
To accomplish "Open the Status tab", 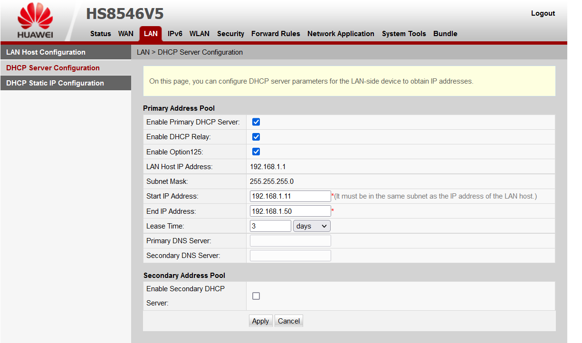I will click(x=100, y=34).
